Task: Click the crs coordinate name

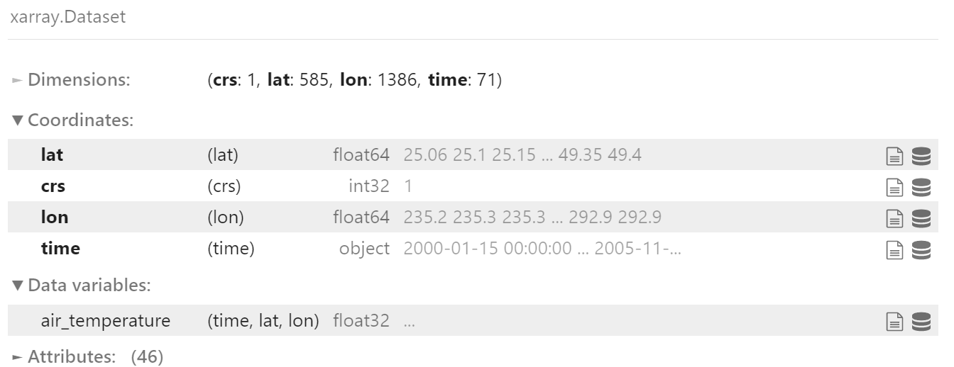Action: pos(53,186)
